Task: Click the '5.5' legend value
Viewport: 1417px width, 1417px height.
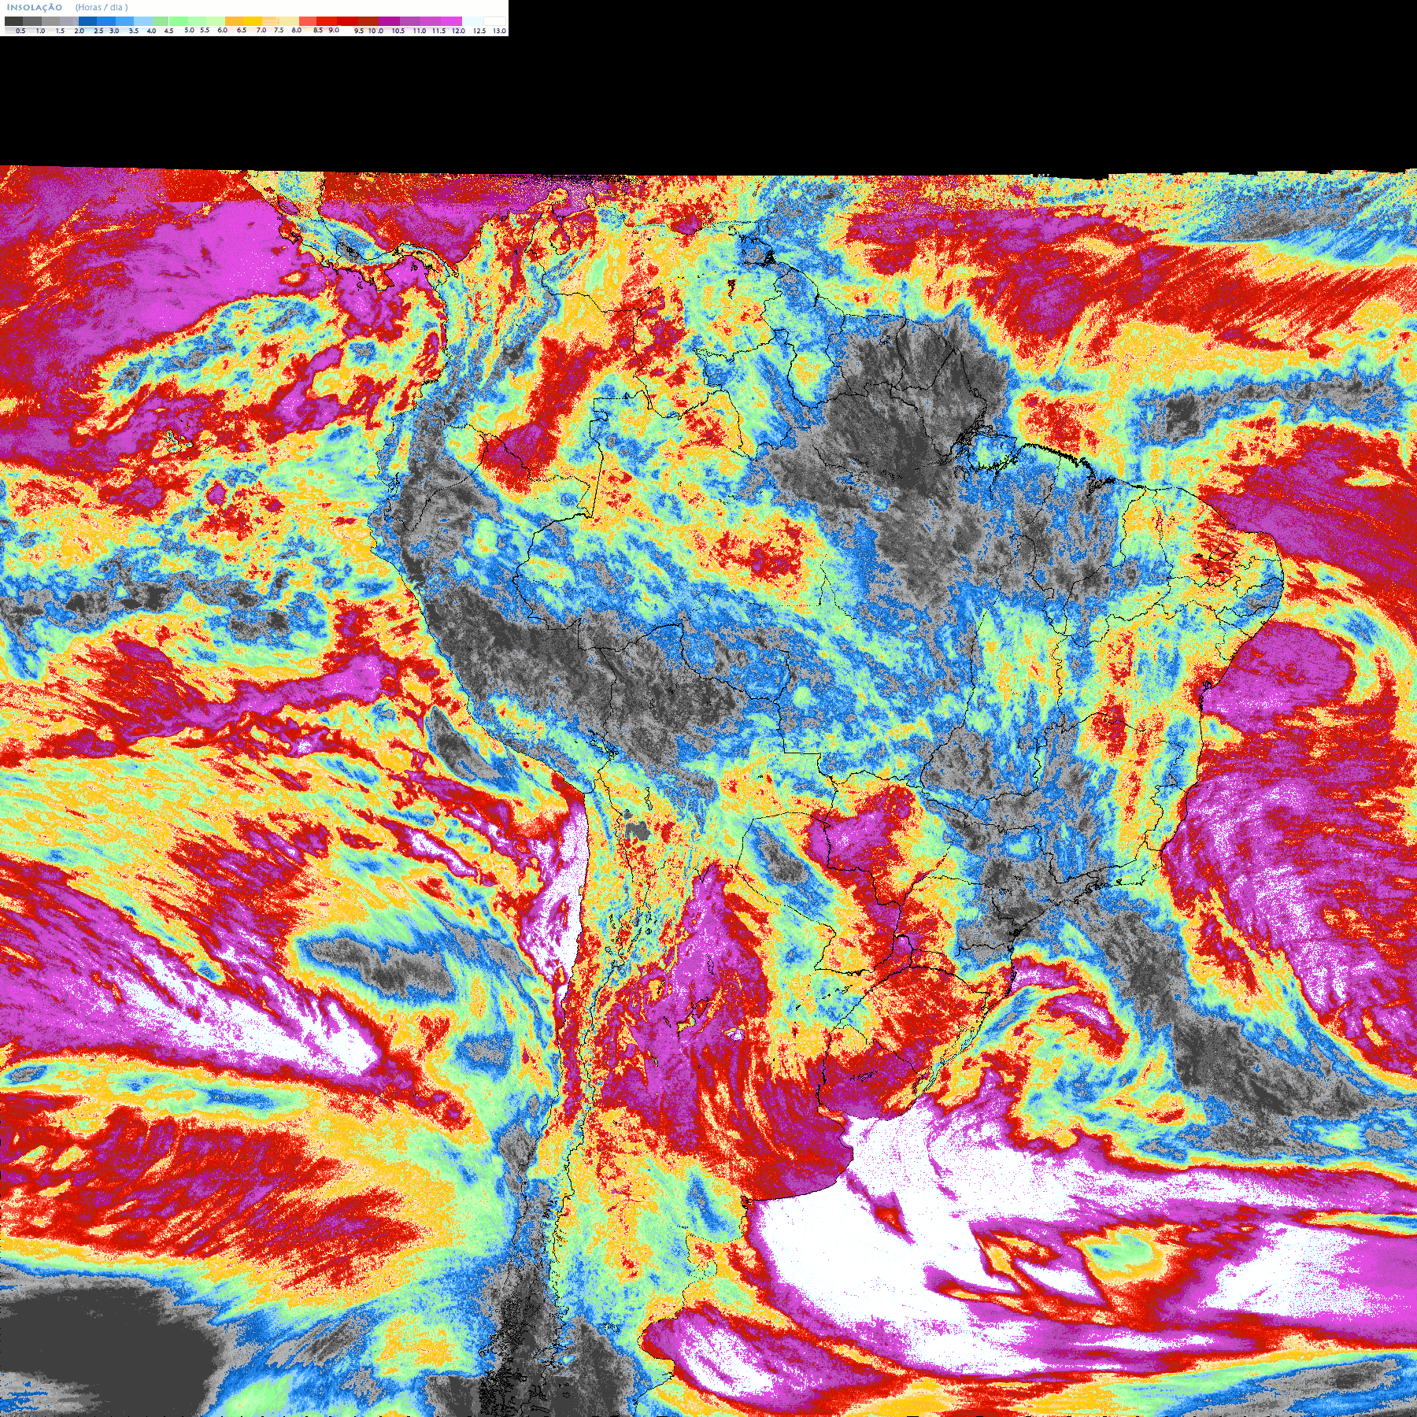Action: click(205, 30)
